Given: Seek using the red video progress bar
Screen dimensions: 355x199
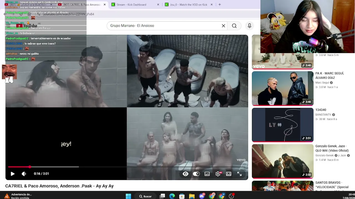Looking at the screenshot, I should pyautogui.click(x=126, y=167).
